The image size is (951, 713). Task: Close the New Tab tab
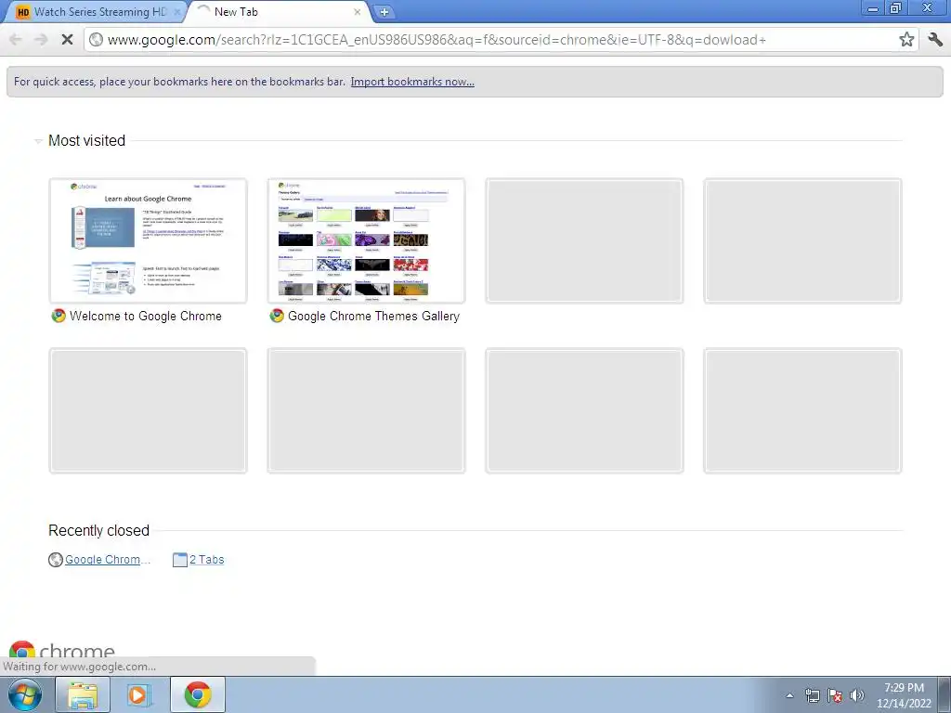[x=358, y=11]
